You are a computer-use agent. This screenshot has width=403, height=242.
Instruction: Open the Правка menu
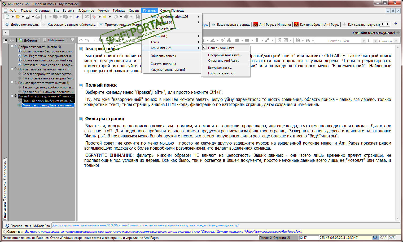tap(26, 11)
